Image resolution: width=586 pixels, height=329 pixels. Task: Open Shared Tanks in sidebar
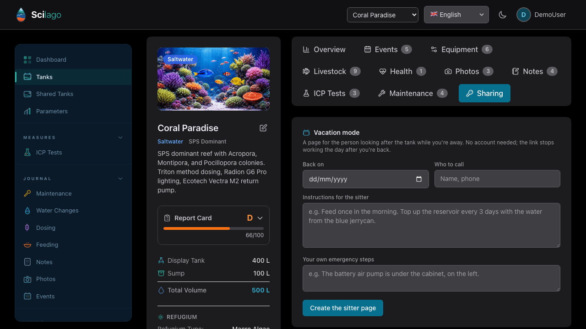click(x=73, y=94)
